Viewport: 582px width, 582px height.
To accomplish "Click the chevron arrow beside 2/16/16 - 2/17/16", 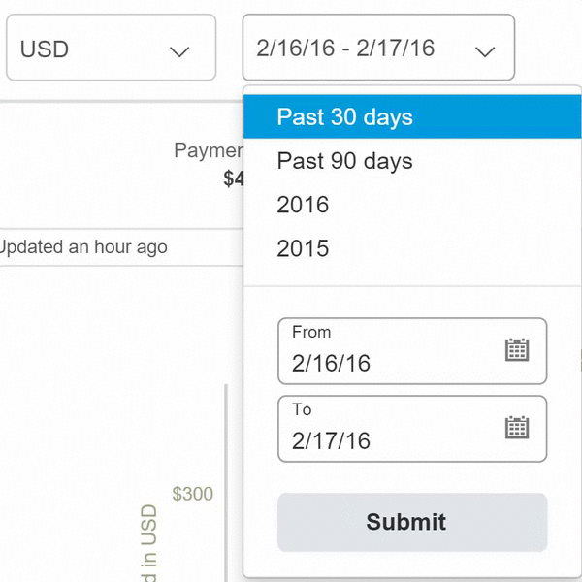I will (x=485, y=51).
